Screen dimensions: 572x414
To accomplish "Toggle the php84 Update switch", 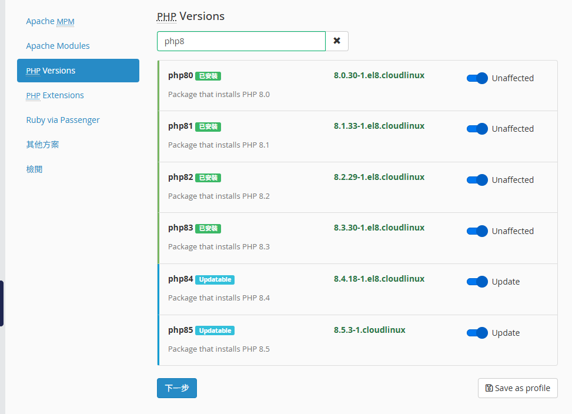I will [477, 282].
